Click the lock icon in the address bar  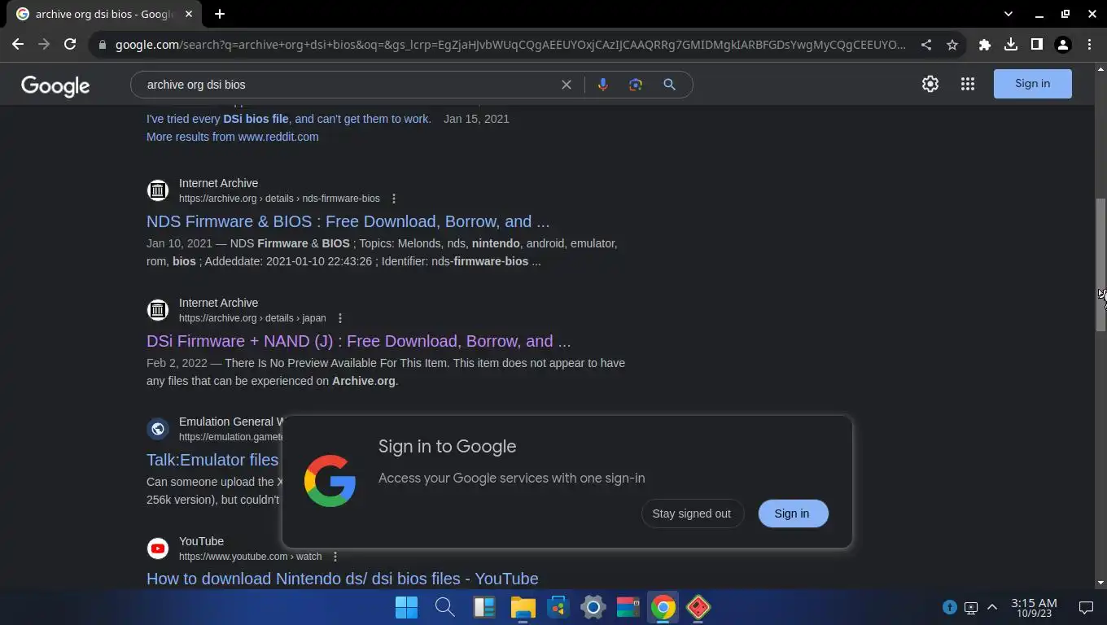[x=102, y=45]
